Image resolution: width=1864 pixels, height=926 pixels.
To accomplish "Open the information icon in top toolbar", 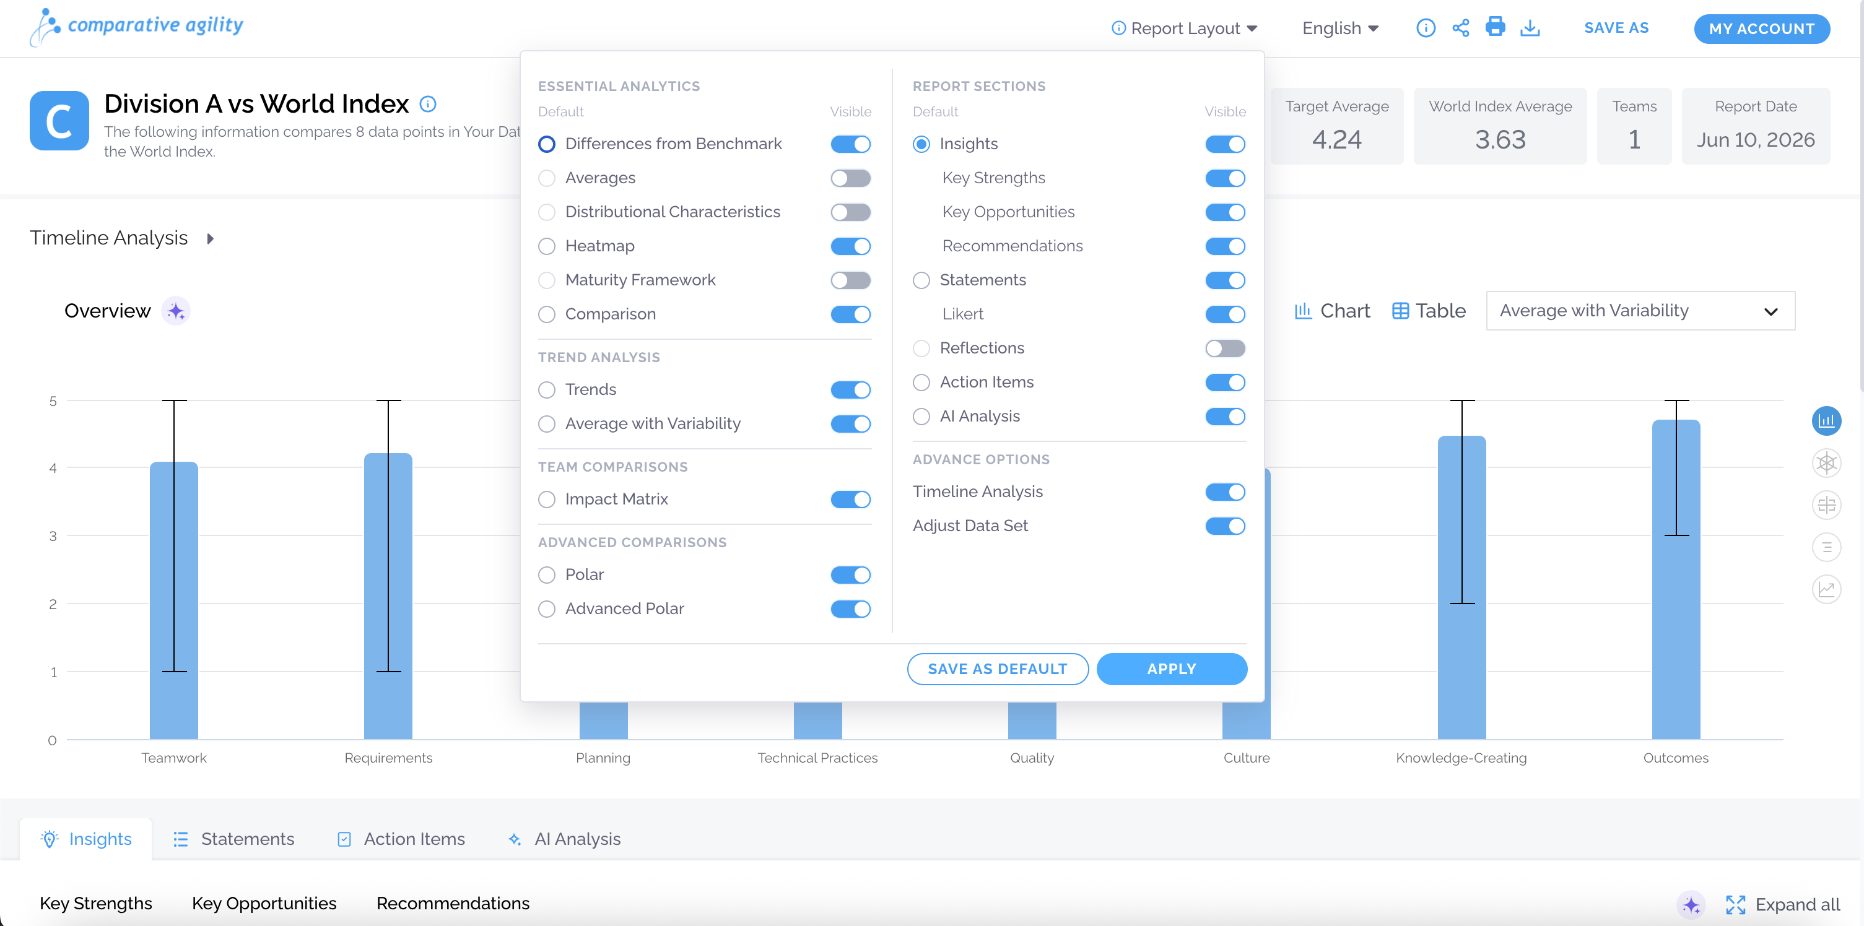I will 1425,28.
